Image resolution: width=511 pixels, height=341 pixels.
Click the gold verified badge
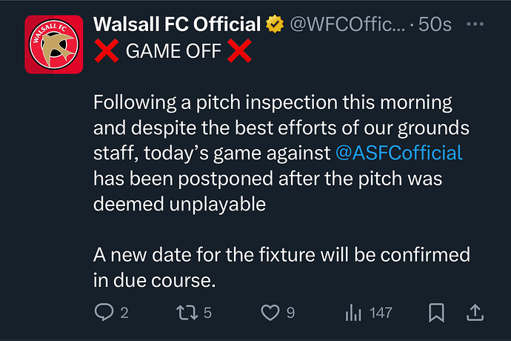tap(275, 24)
